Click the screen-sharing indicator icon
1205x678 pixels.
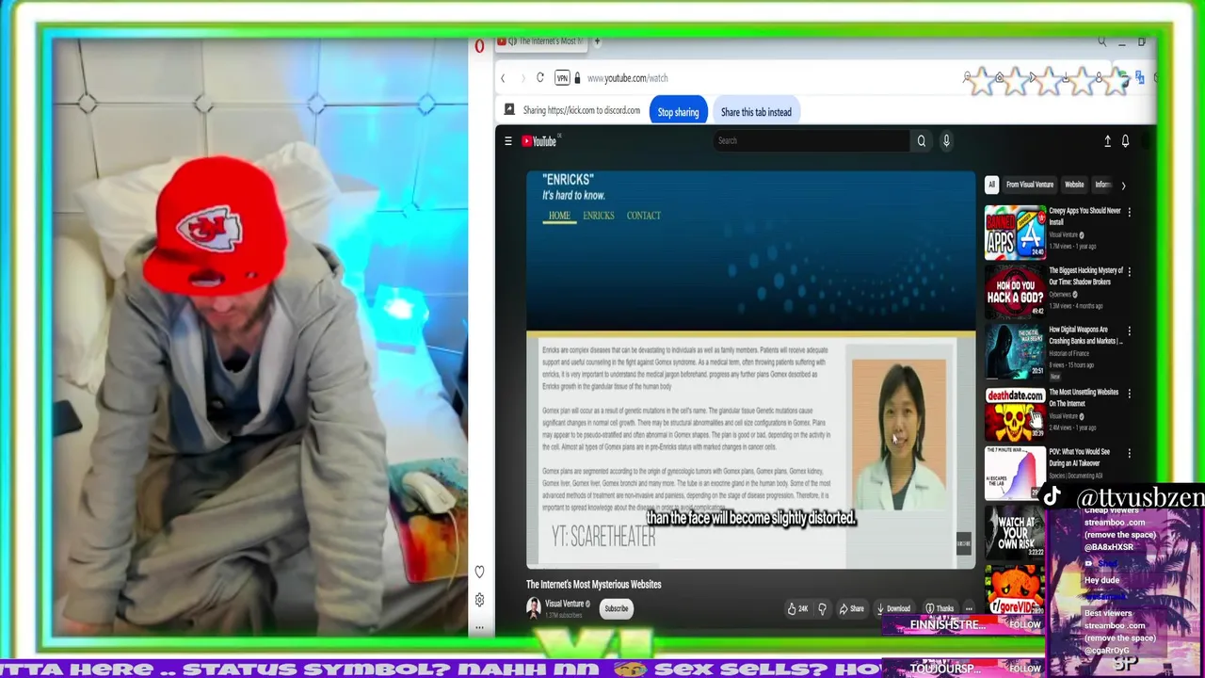point(509,110)
